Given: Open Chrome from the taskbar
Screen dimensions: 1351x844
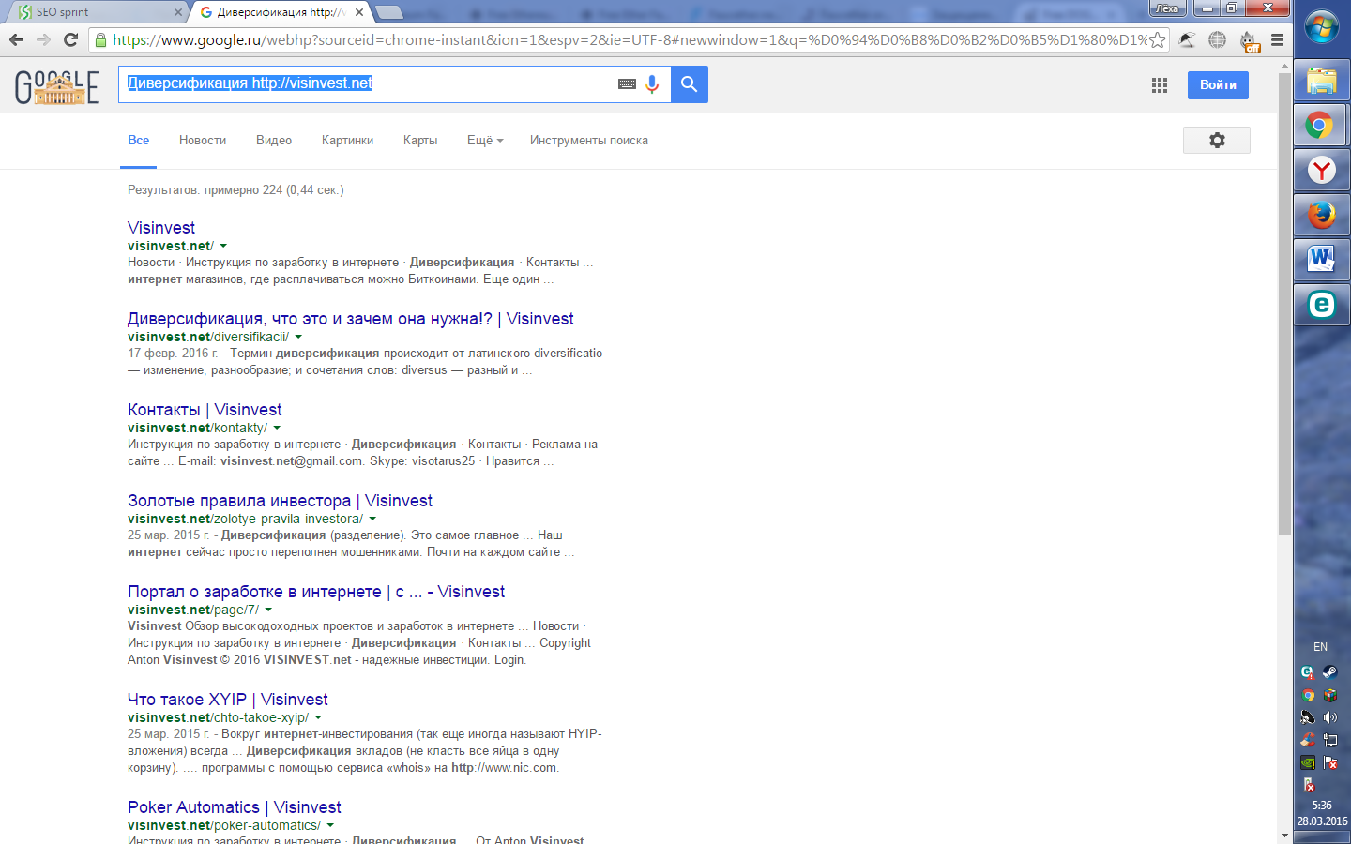Looking at the screenshot, I should [x=1322, y=125].
